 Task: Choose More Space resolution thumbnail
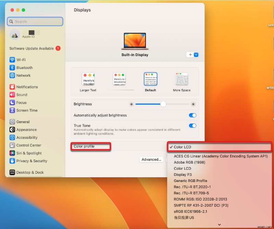(182, 79)
